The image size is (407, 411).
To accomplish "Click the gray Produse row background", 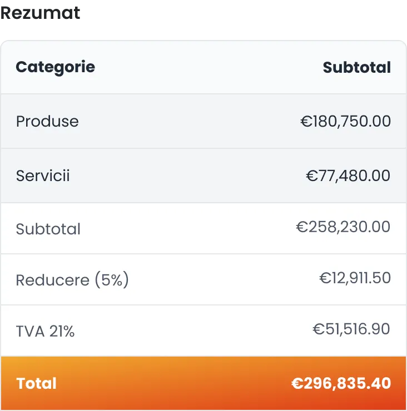I will pyautogui.click(x=203, y=121).
